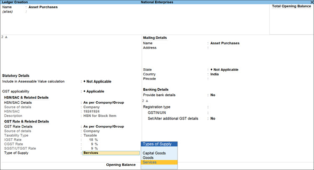Toggle Set/Alter additional GST details

(x=213, y=118)
